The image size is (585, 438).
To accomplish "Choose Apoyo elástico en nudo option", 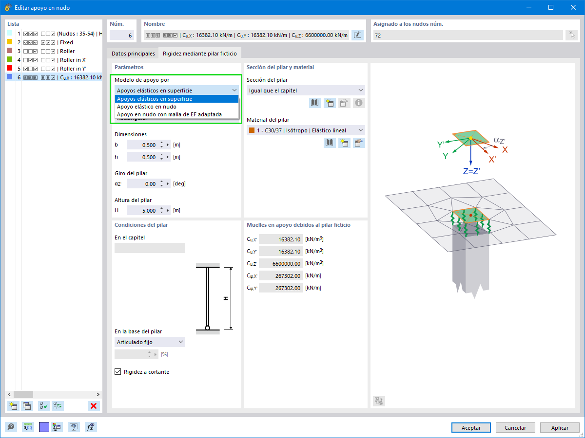I will pos(176,107).
